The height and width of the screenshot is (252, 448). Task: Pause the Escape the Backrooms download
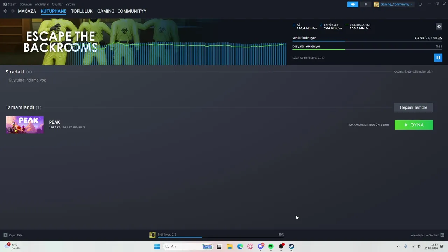point(438,57)
